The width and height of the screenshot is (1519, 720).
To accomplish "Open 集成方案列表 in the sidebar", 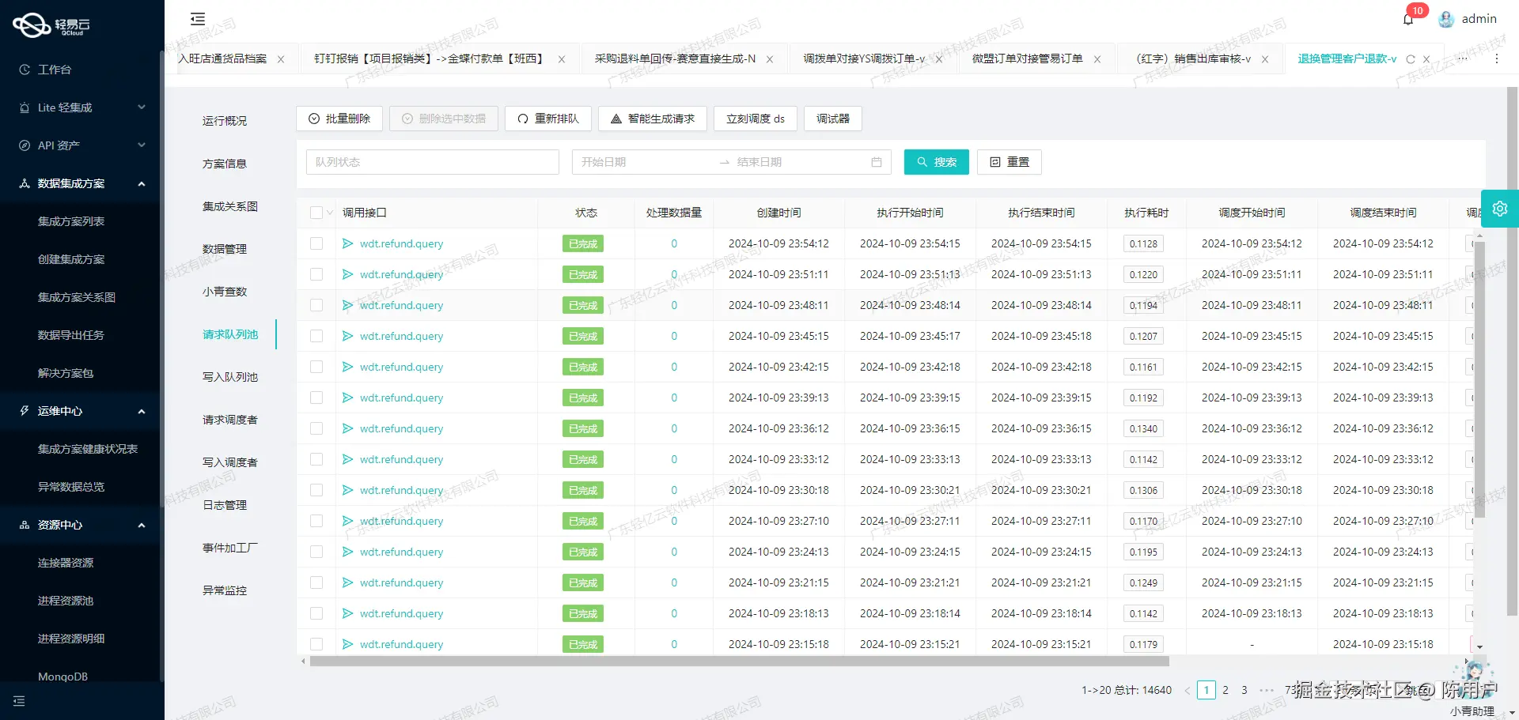I will [x=71, y=221].
